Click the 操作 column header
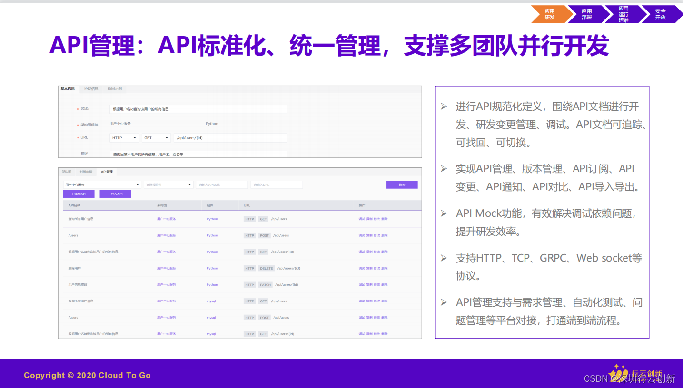 pyautogui.click(x=362, y=205)
